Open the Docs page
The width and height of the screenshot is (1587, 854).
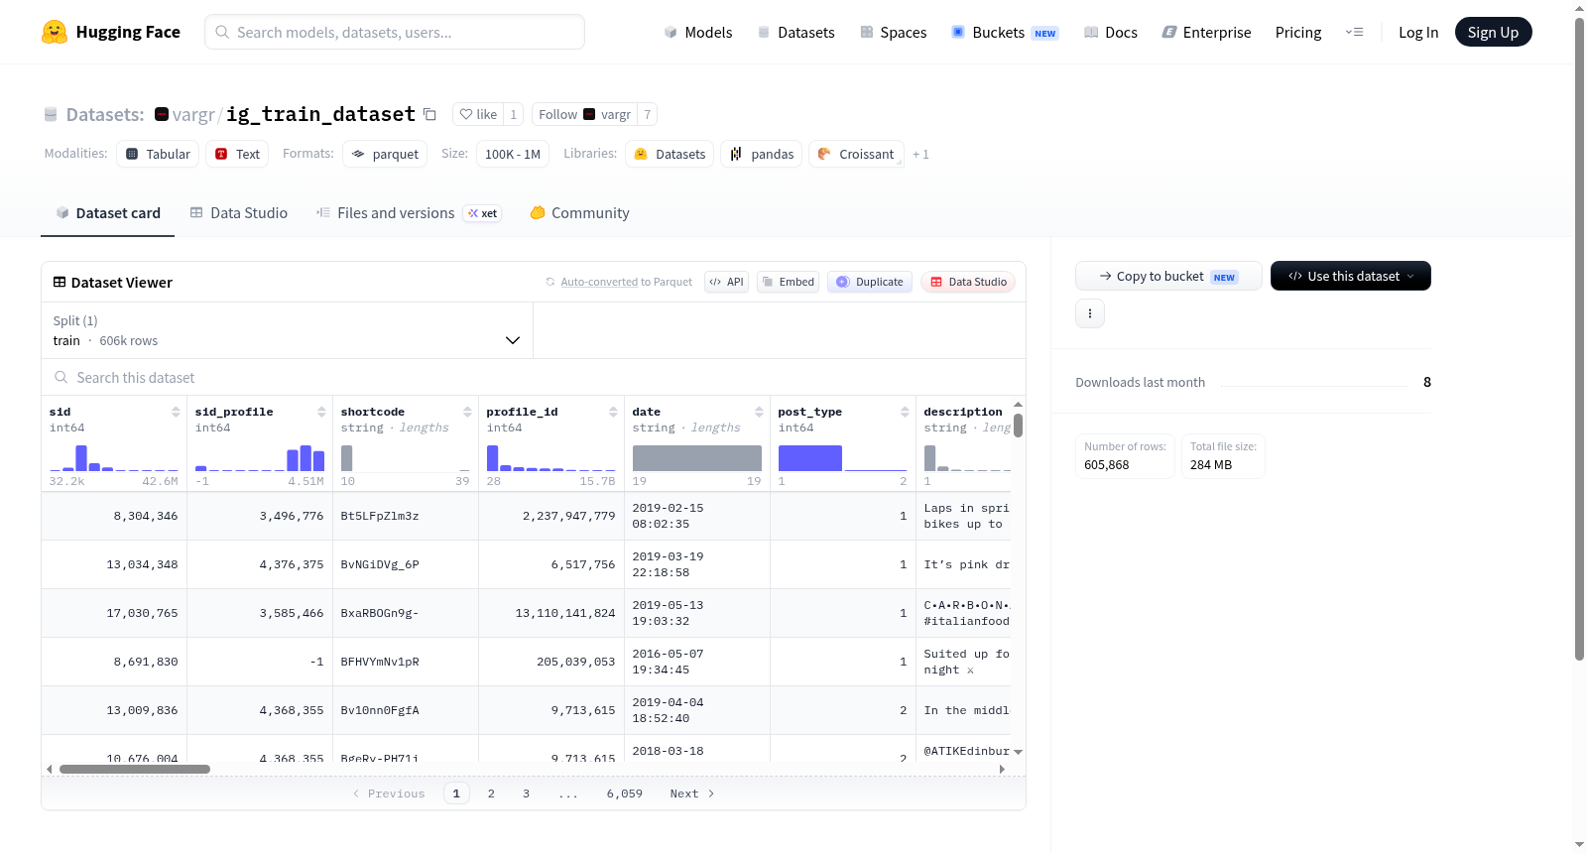[1111, 32]
